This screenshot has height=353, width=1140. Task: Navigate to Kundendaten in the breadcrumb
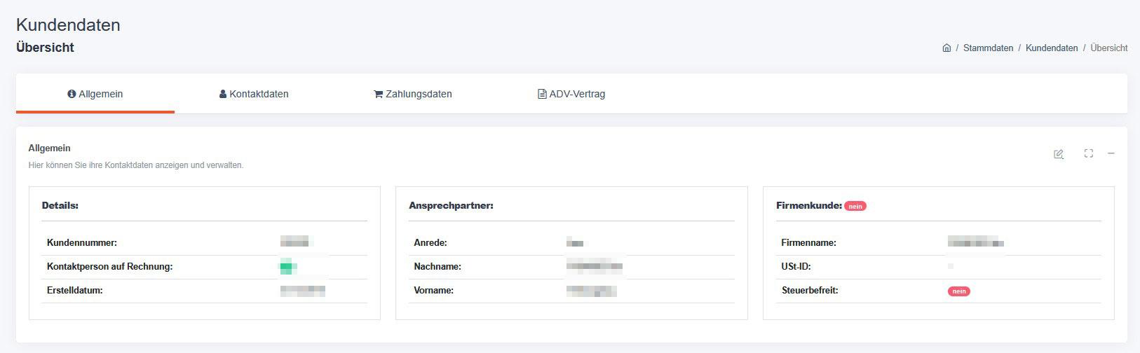click(x=1052, y=48)
